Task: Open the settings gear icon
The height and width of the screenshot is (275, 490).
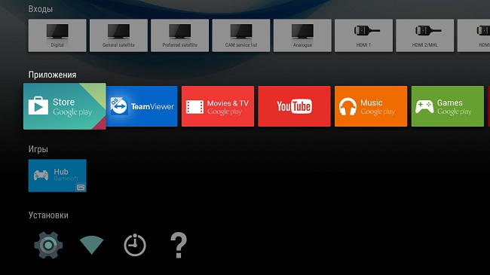Action: point(48,246)
